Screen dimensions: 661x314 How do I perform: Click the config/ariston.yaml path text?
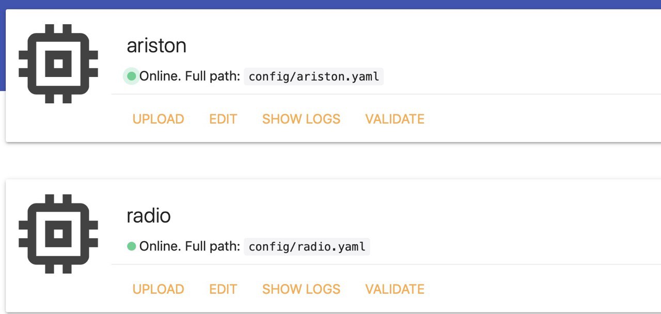314,77
